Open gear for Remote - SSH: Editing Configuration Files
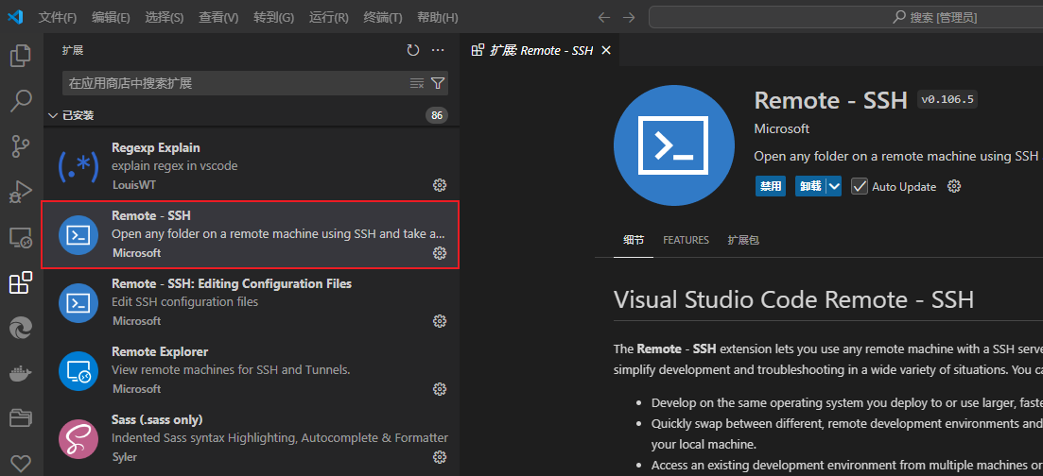The width and height of the screenshot is (1043, 476). click(440, 321)
